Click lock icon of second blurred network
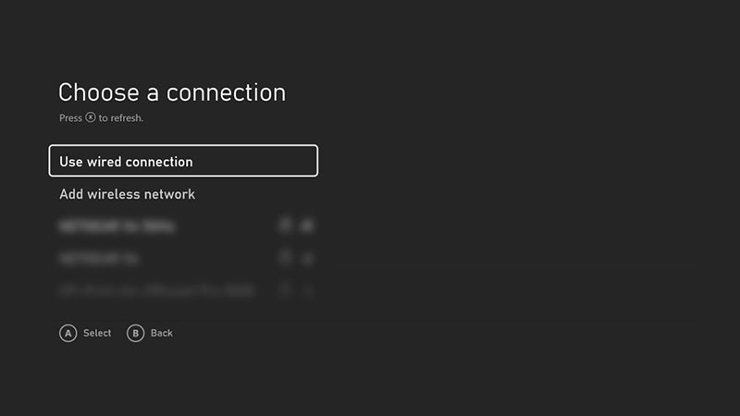The image size is (740, 416). (x=287, y=257)
